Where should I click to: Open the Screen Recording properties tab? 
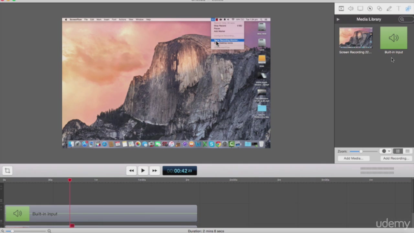[x=360, y=9]
